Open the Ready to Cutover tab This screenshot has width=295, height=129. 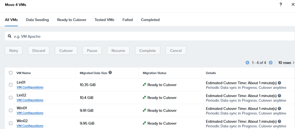point(71,20)
